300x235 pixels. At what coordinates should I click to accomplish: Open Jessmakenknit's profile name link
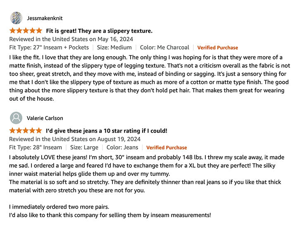(x=45, y=18)
